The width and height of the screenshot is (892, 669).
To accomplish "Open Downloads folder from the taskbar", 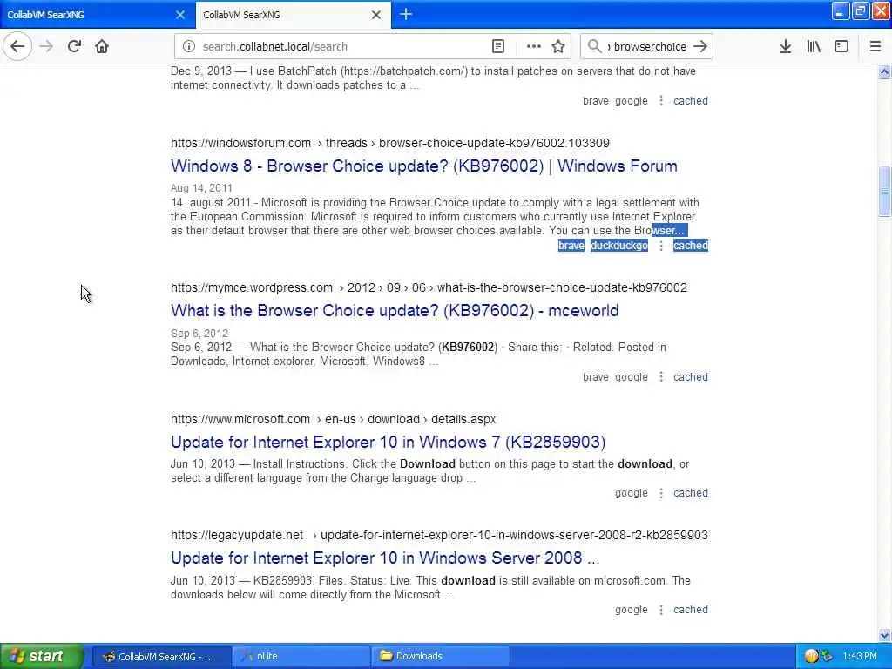I will (441, 657).
